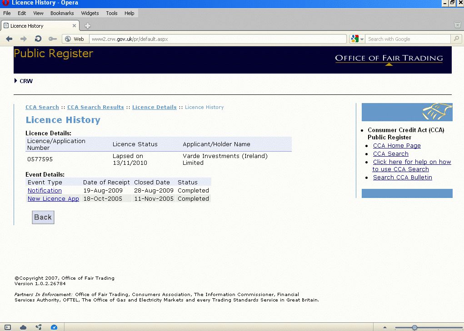464x331 pixels.
Task: Click the Licence Status column header
Action: click(135, 144)
